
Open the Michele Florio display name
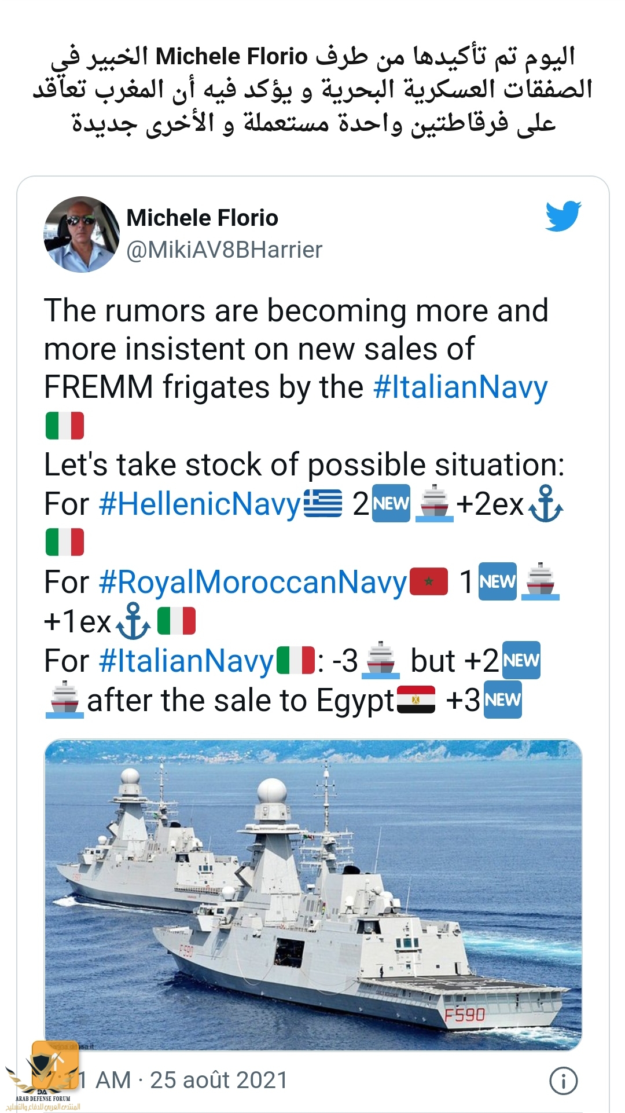point(202,218)
